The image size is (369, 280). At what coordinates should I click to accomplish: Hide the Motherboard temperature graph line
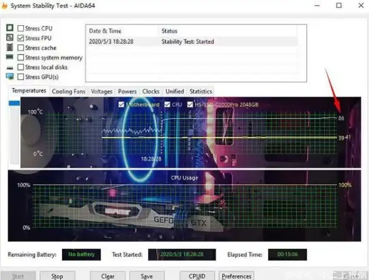[x=121, y=104]
